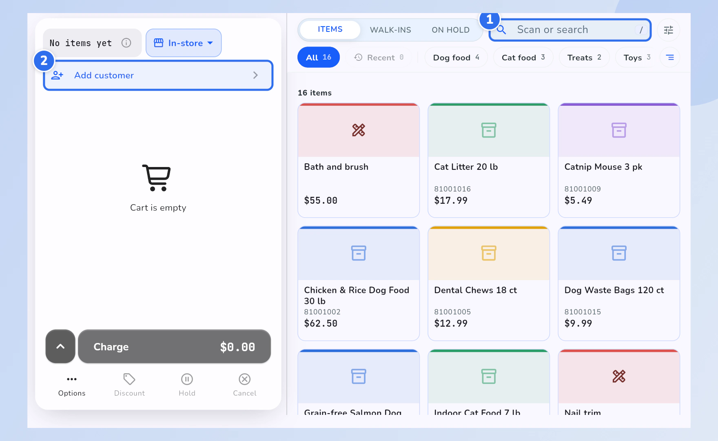The width and height of the screenshot is (718, 441).
Task: Click the add-person icon in Add customer
Action: click(57, 76)
